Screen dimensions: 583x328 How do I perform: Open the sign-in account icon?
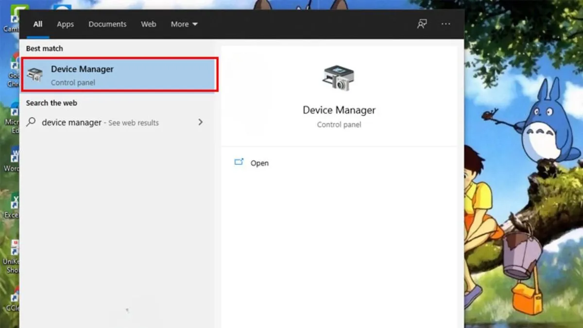[x=422, y=23]
